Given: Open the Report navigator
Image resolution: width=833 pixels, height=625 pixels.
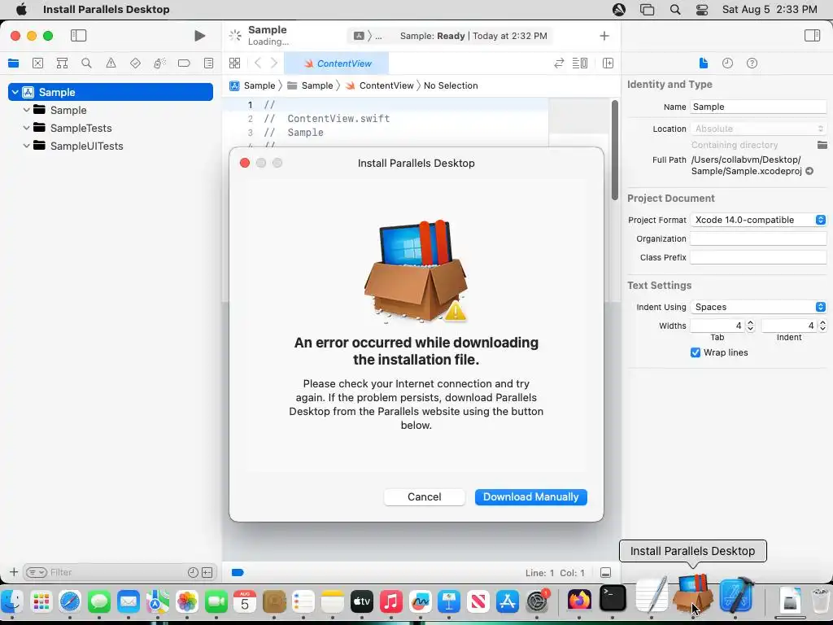Looking at the screenshot, I should (208, 63).
